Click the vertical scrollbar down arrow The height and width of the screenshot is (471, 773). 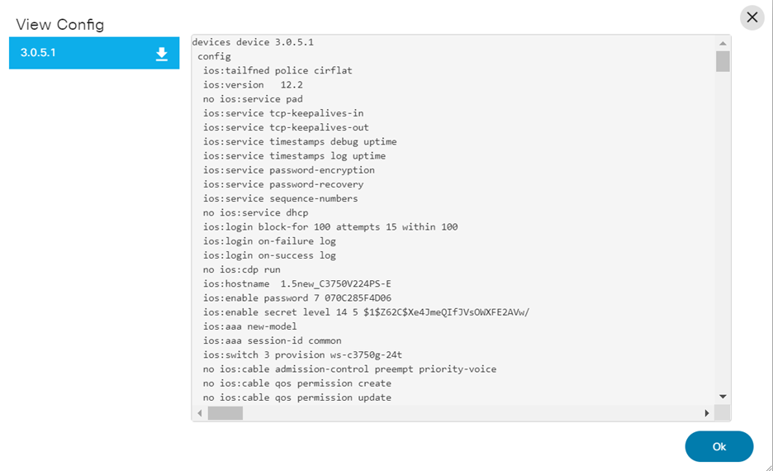[723, 397]
